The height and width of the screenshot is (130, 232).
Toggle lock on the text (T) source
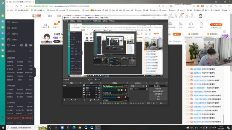click(x=99, y=97)
